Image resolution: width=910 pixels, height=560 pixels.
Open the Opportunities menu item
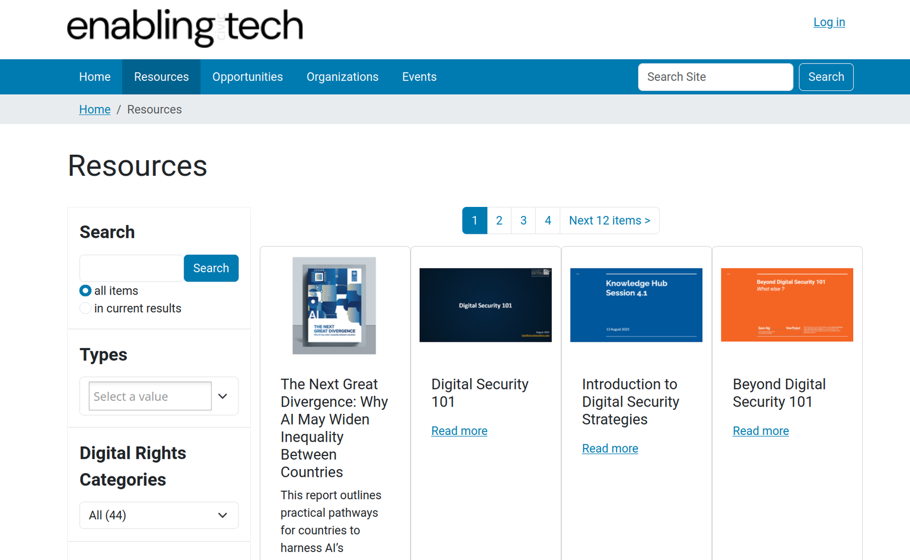click(247, 77)
